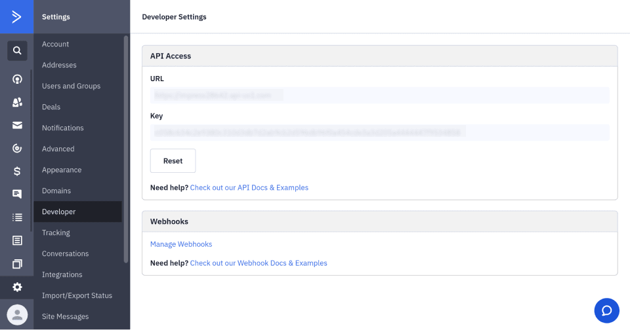The width and height of the screenshot is (630, 330).
Task: Go to Account settings
Action: 55,44
